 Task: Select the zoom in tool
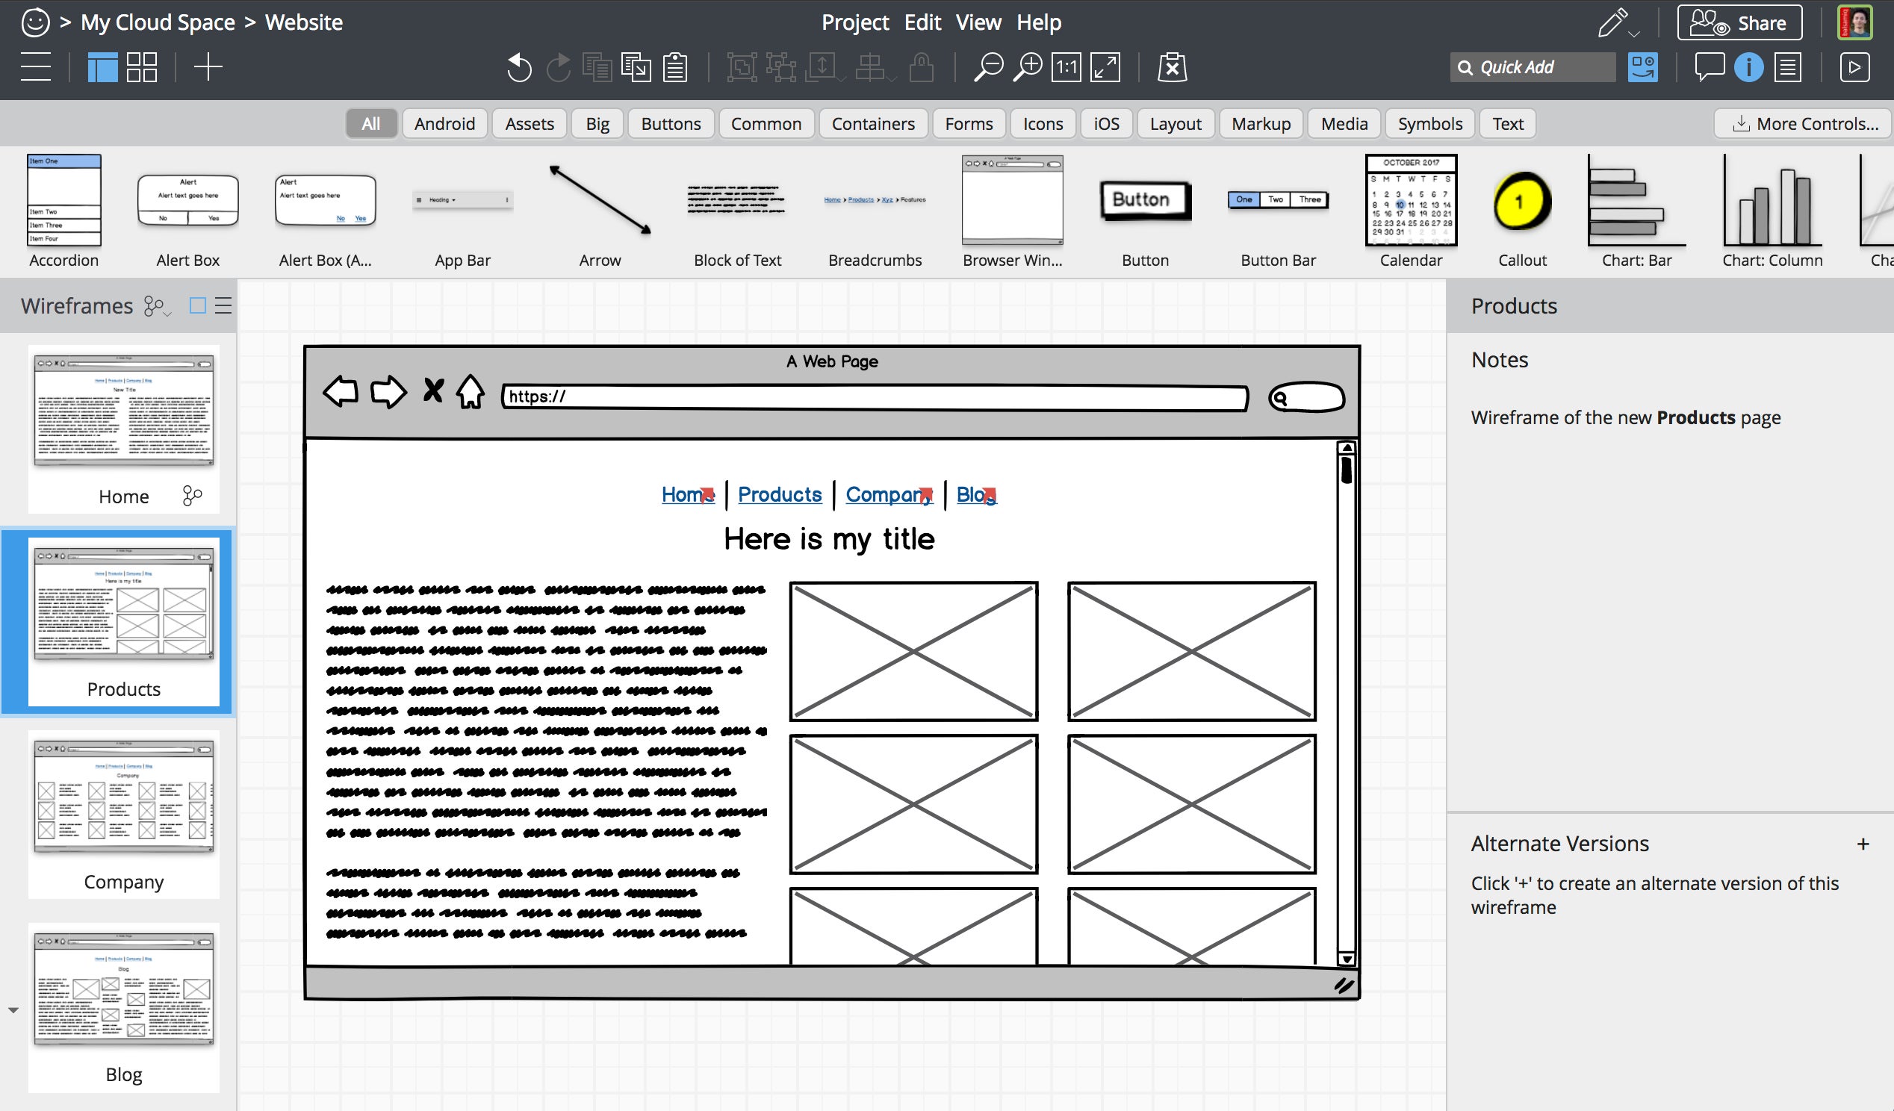point(1029,66)
